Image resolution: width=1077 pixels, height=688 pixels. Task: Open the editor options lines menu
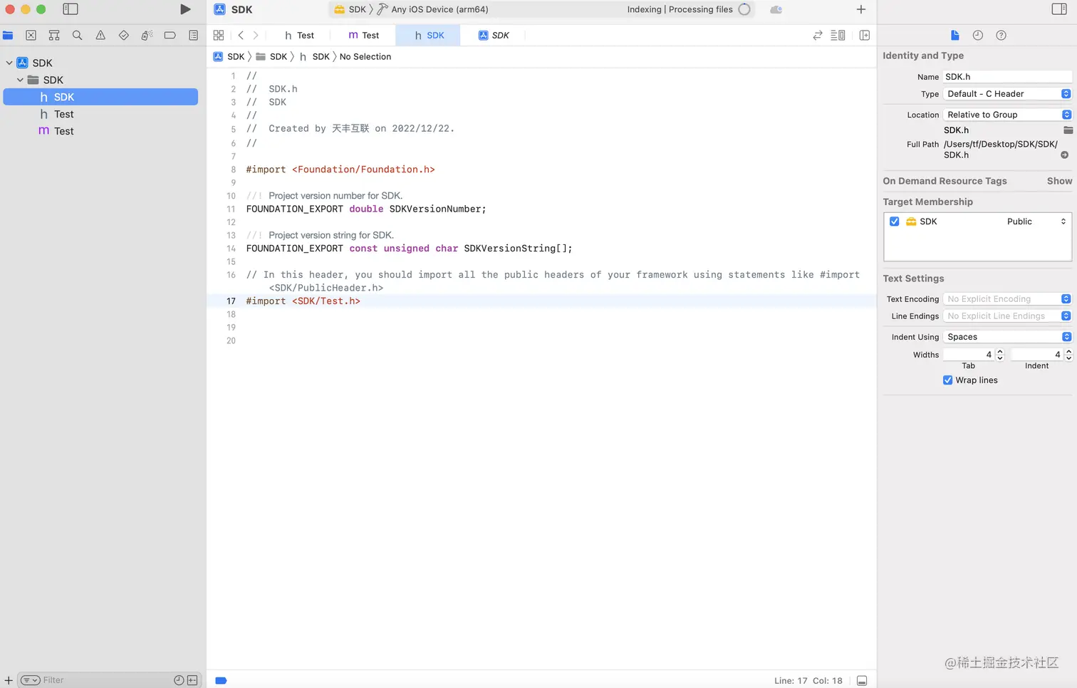pyautogui.click(x=838, y=35)
